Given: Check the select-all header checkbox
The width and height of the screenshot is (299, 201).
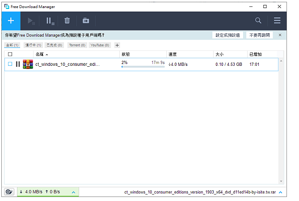Looking at the screenshot, I should tap(10, 55).
